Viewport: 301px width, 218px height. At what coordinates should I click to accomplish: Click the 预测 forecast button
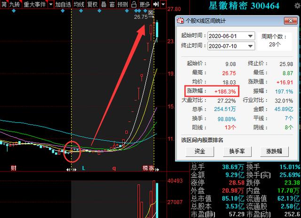coord(122,4)
